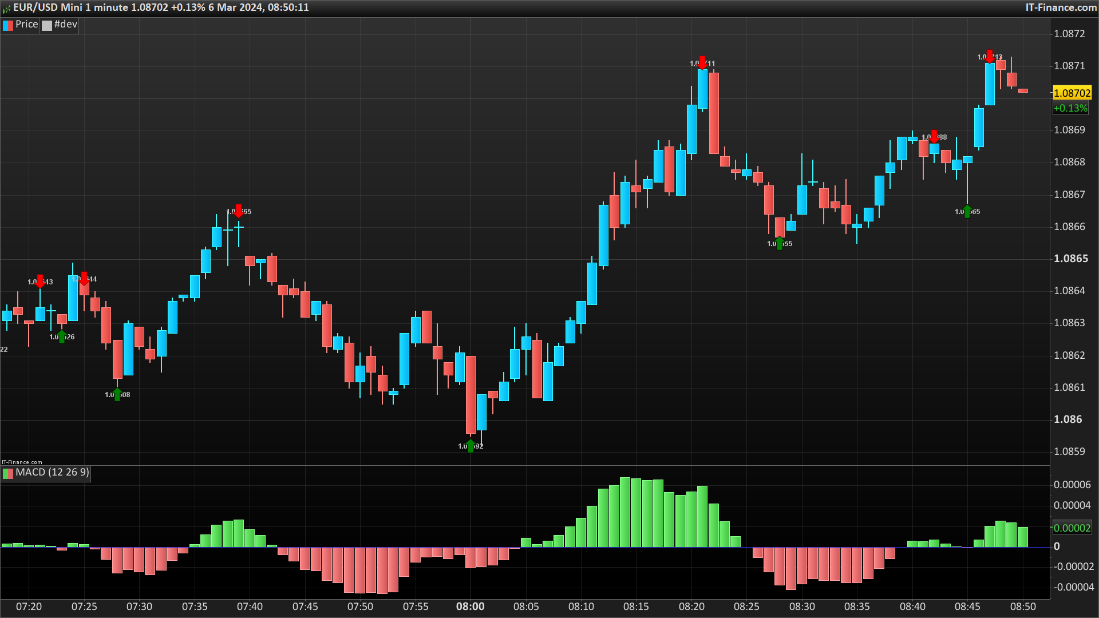Viewport: 1099px width, 618px height.
Task: Click the red sell arrow near 08:48 top
Action: tap(990, 56)
